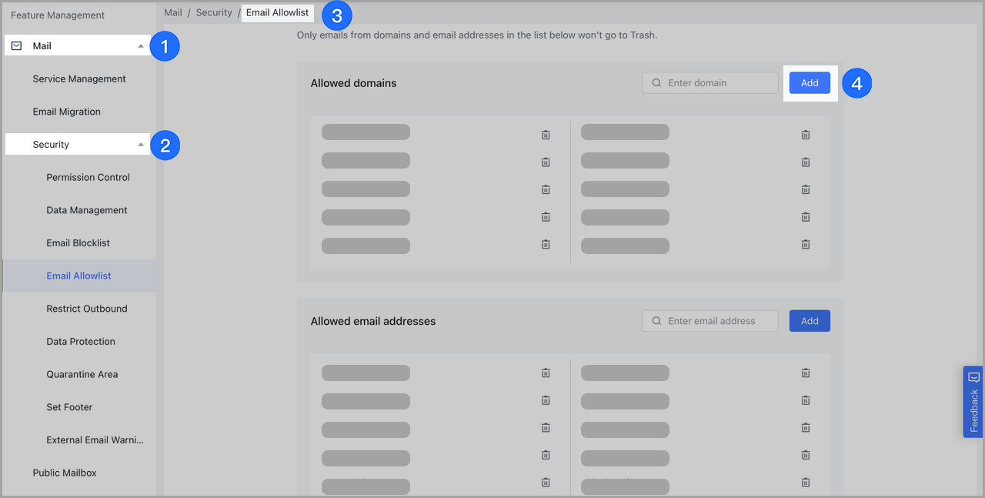Delete fourth allowed email address in right column

click(x=806, y=455)
